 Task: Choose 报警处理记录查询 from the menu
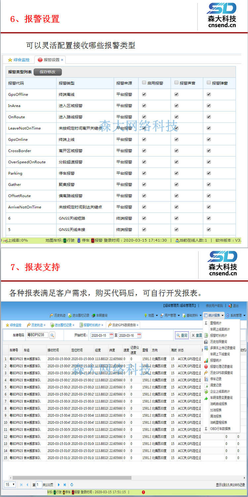pyautogui.click(x=221, y=366)
